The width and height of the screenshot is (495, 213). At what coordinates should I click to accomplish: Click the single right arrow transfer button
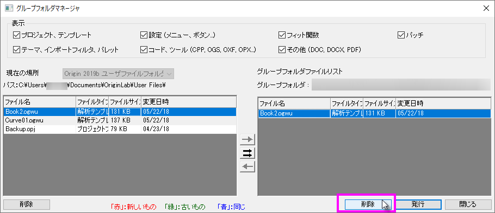click(x=247, y=139)
